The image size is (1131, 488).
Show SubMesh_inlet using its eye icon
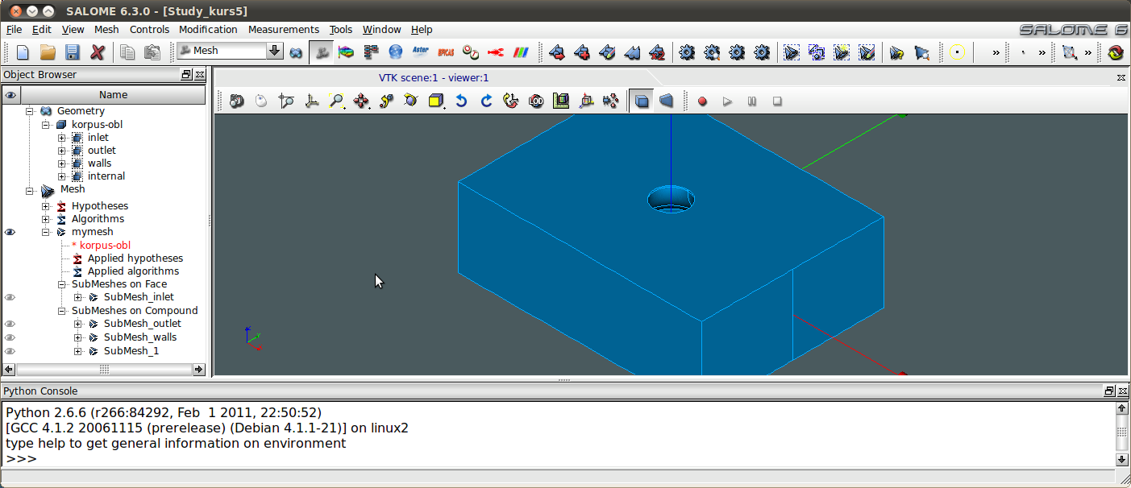click(x=10, y=297)
